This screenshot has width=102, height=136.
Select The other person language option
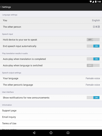[51, 27]
